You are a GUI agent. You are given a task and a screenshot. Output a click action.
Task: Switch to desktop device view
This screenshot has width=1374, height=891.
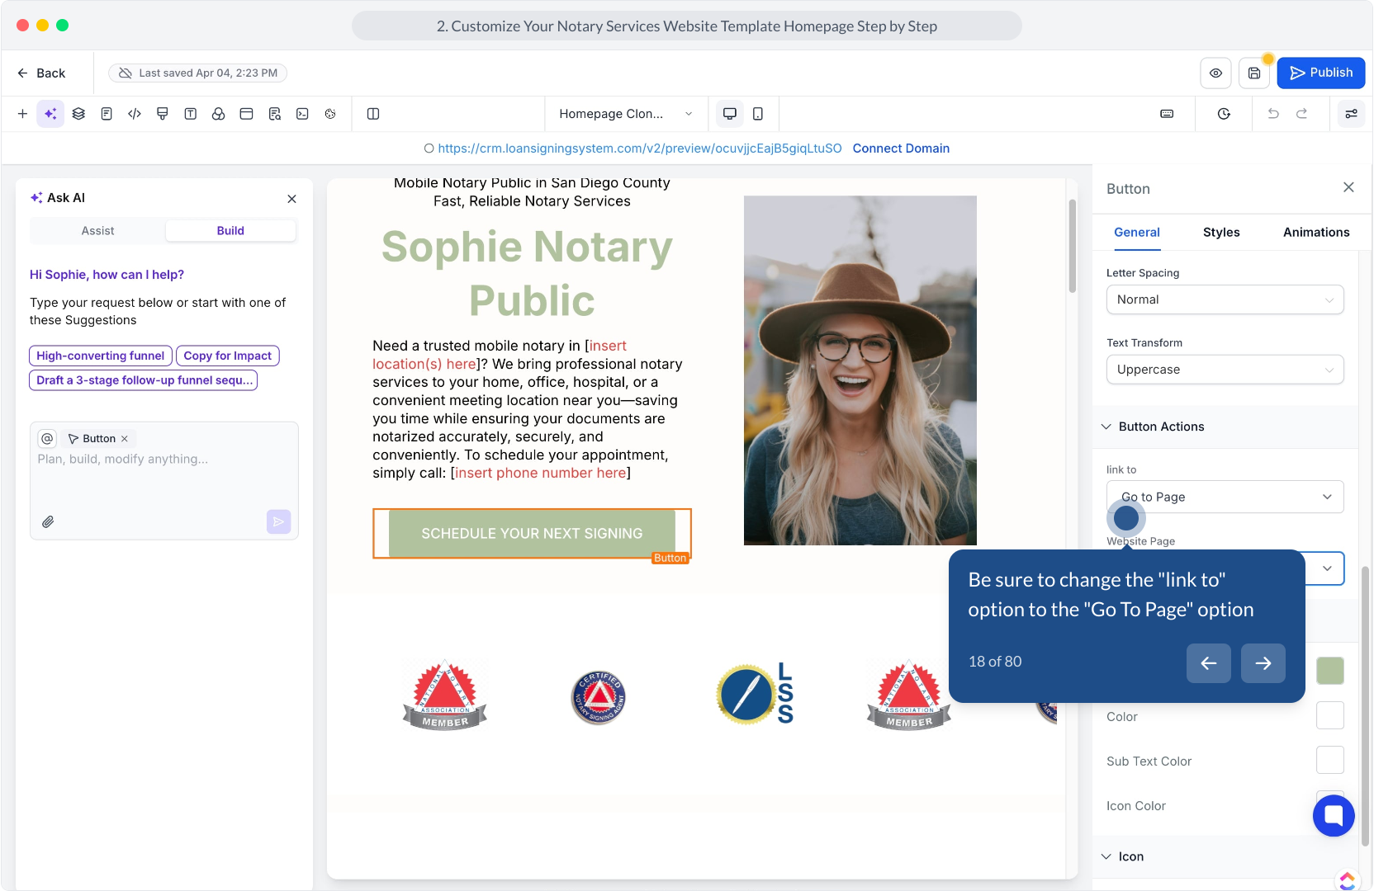click(729, 114)
